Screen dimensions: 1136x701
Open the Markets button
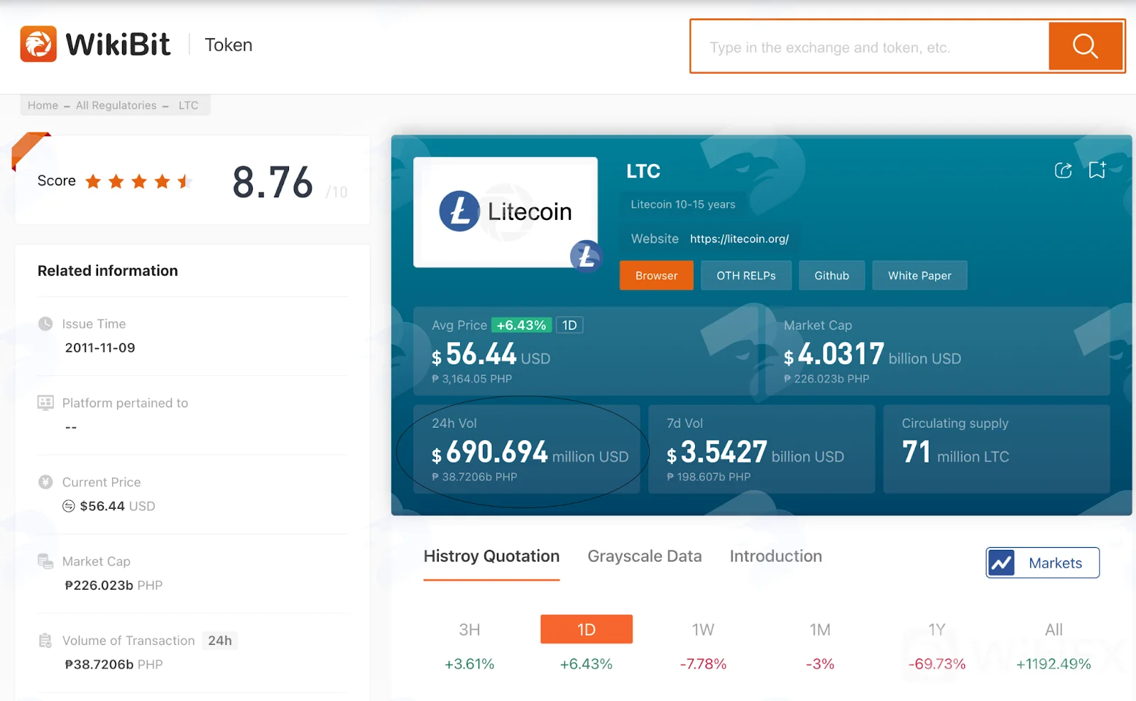click(1042, 563)
